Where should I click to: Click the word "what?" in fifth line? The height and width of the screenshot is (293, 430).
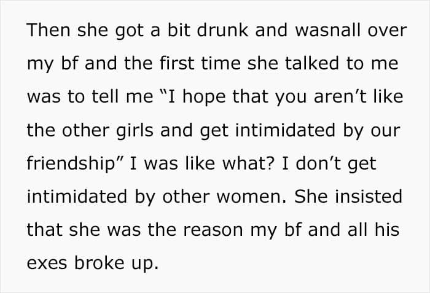(248, 163)
